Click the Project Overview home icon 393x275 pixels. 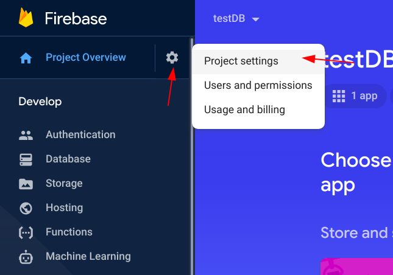[x=26, y=58]
